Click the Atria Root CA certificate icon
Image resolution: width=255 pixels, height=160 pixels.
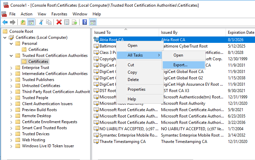[x=96, y=39]
